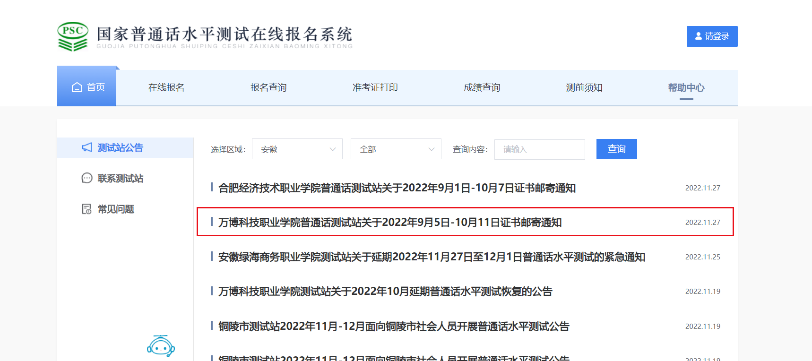Click date 2022.11.27 on 合肥经济技术 notice
This screenshot has width=812, height=361.
point(703,188)
